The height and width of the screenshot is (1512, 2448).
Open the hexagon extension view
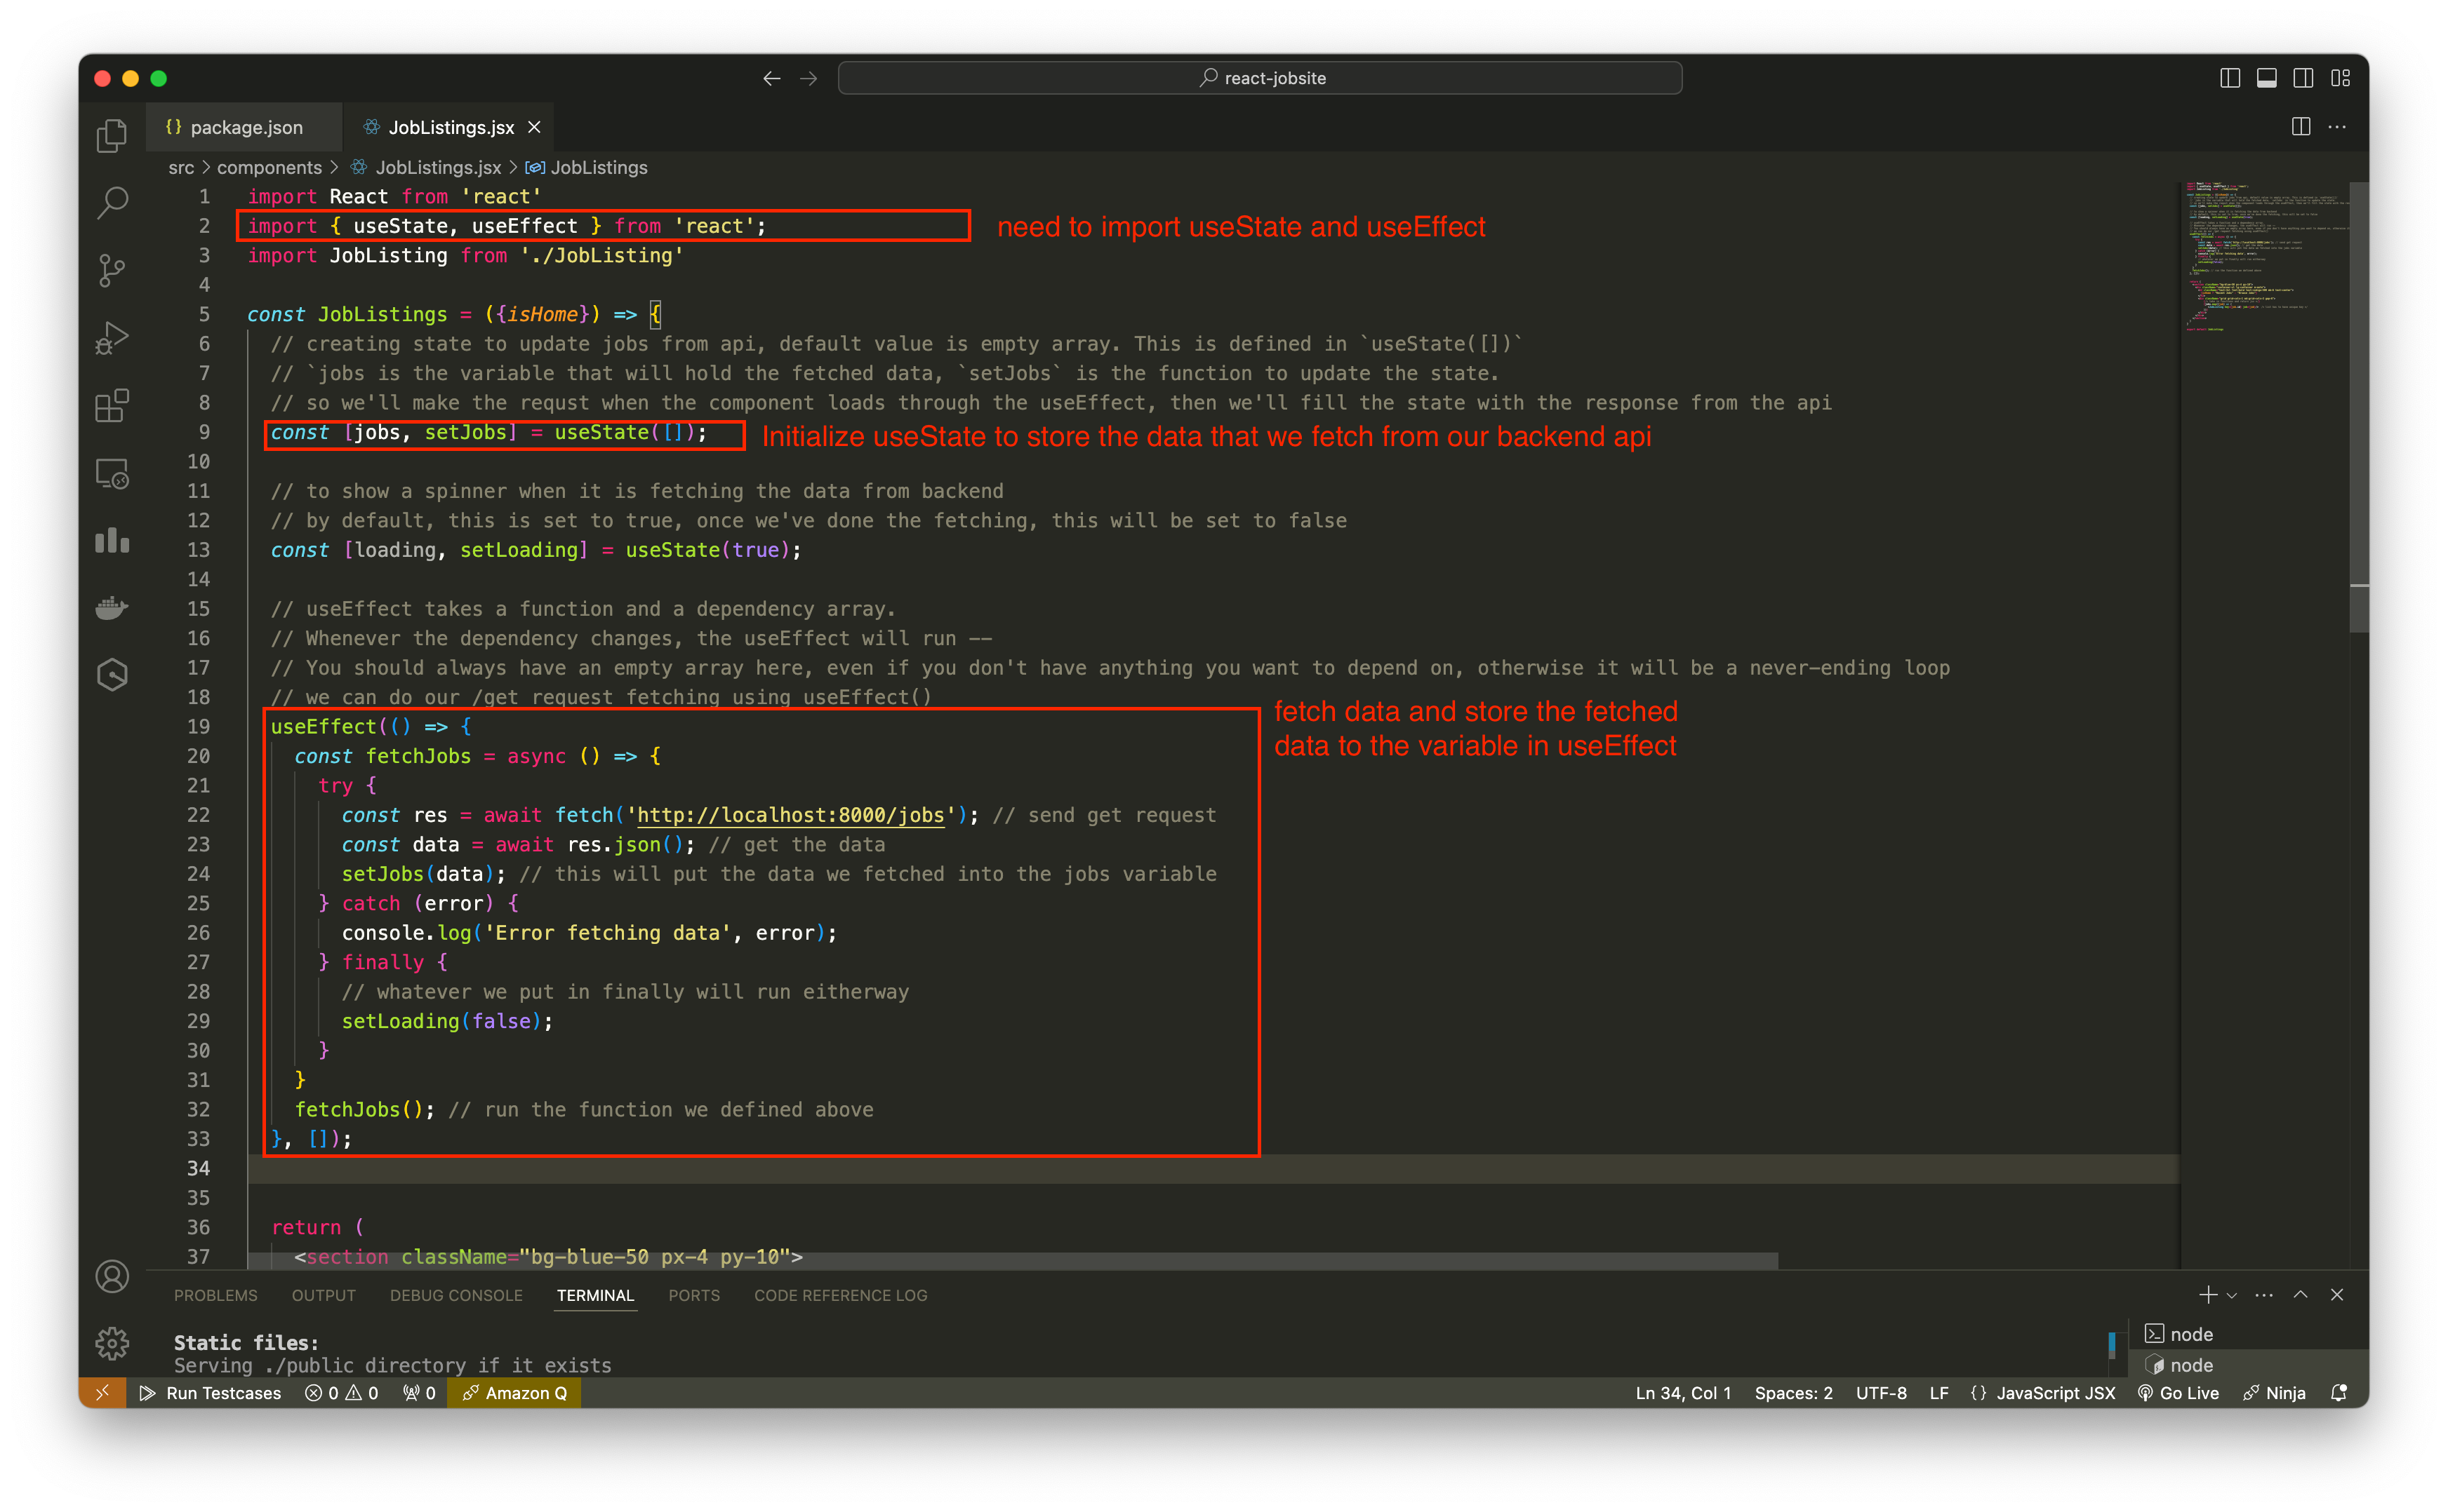pos(112,675)
